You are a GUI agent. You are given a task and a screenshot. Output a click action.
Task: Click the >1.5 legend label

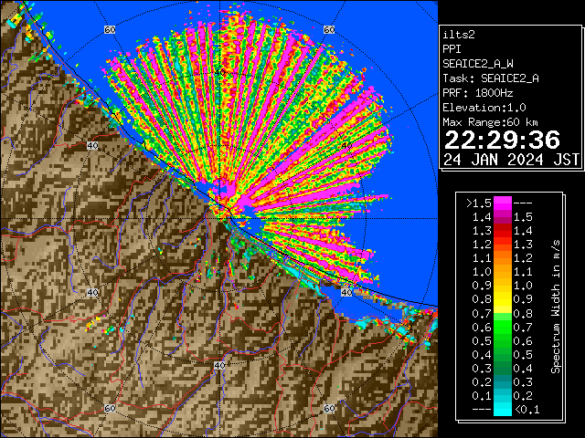point(479,203)
